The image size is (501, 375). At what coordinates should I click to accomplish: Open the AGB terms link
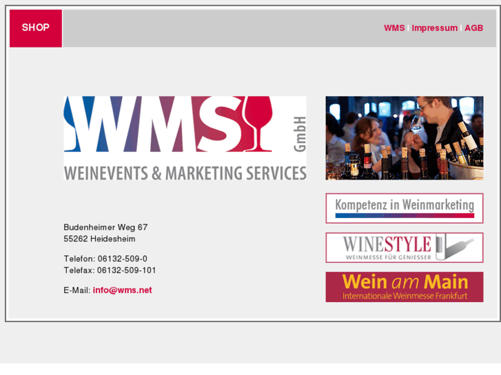(474, 28)
